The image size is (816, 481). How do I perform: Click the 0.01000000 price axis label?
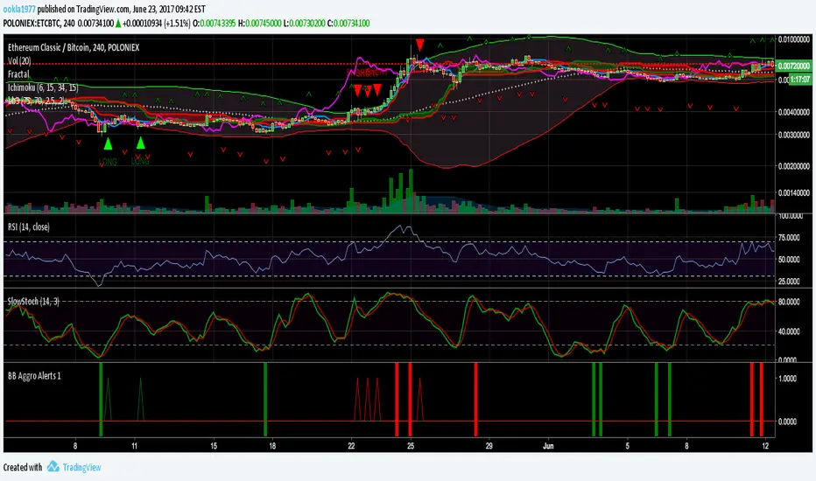coord(794,39)
